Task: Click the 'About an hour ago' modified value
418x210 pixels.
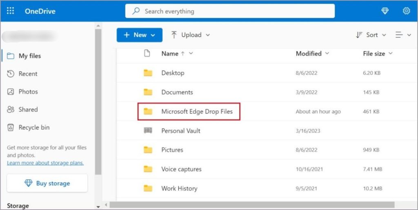Action: (318, 112)
